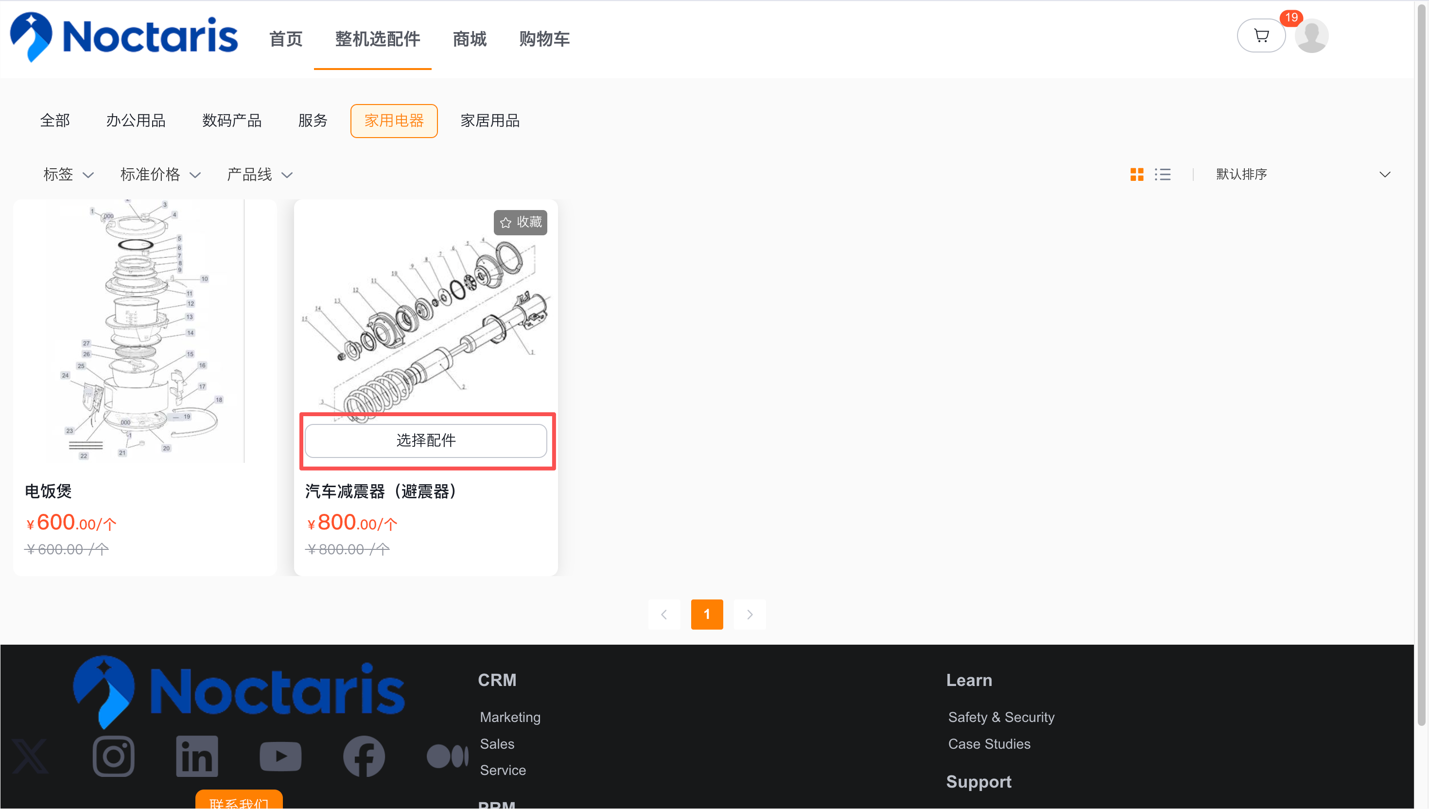Open Facebook icon in footer
Screen dimensions: 1429x809
pyautogui.click(x=364, y=756)
